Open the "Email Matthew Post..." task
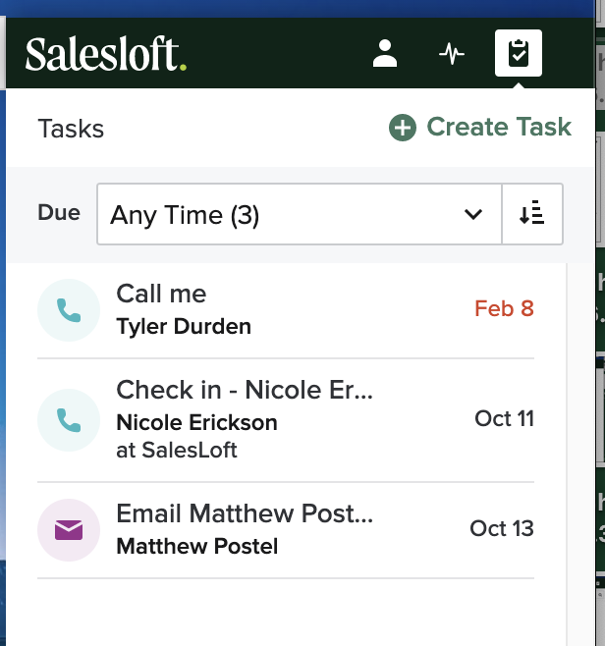Viewport: 605px width, 646px height. click(245, 513)
